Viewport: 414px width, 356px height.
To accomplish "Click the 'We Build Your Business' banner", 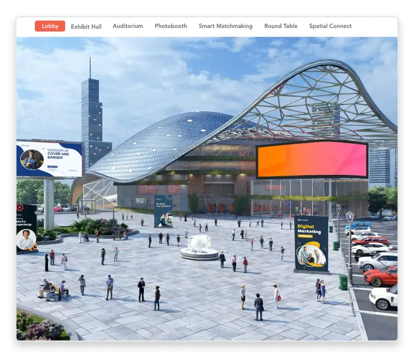I will click(x=163, y=211).
